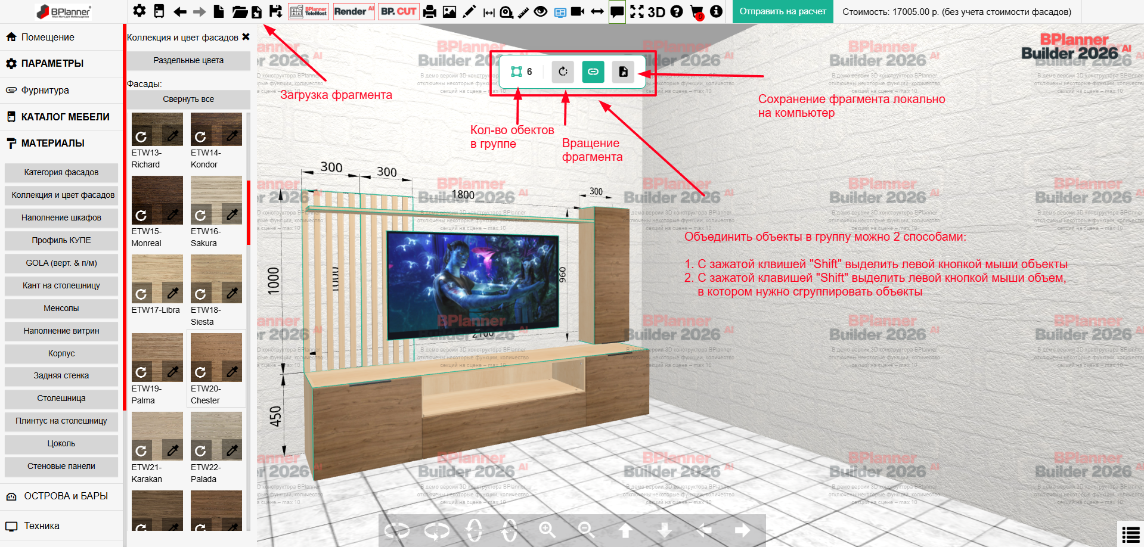Zoom in with the plus magnifier
The width and height of the screenshot is (1144, 547).
(x=547, y=530)
